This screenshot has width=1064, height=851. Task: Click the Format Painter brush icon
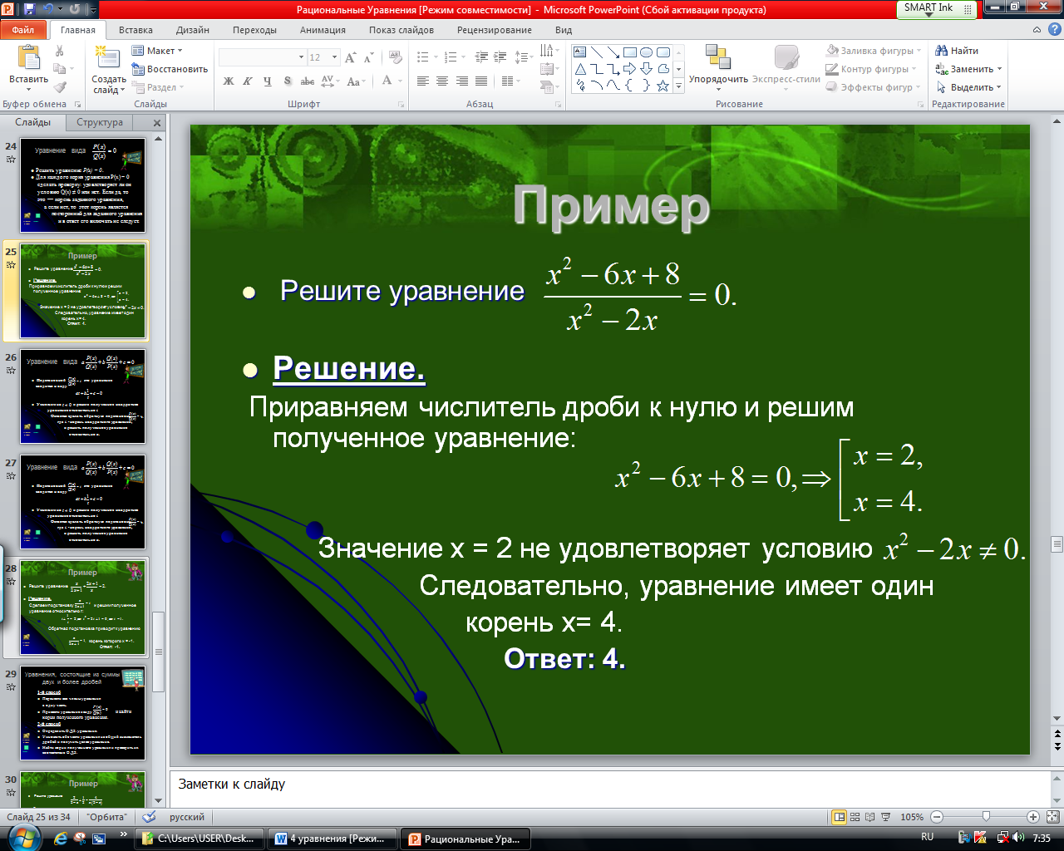(60, 87)
